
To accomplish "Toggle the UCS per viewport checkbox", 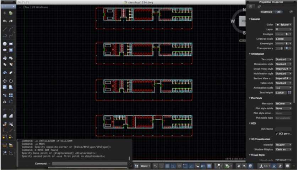I will coord(277,133).
